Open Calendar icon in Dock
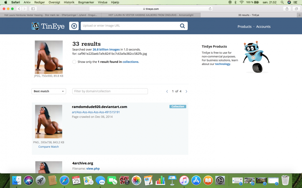This screenshot has height=188, width=302. (76, 180)
